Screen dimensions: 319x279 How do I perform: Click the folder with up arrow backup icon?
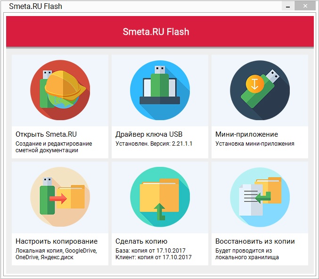coord(160,197)
